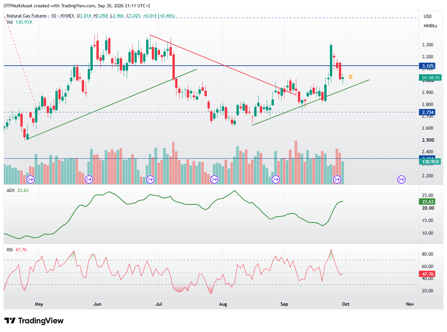447x332 pixels.
Task: Click the ADX indicator legend title
Action: click(11, 190)
